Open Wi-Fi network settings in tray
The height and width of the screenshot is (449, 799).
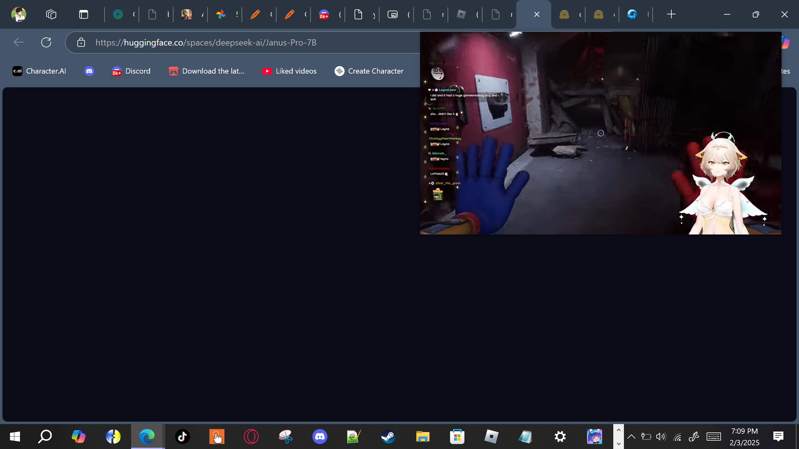tap(677, 437)
